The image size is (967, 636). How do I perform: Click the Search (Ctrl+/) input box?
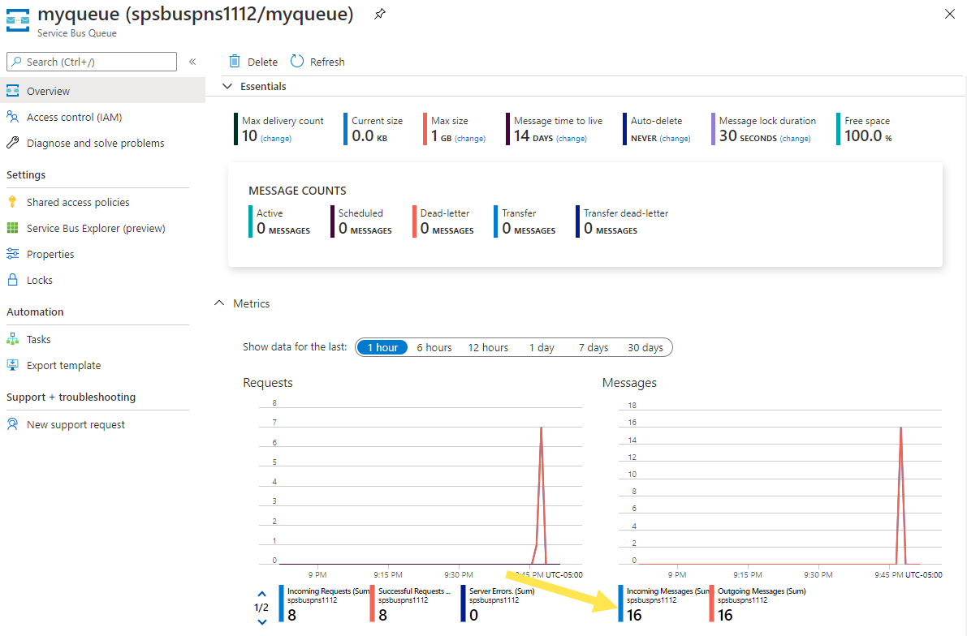coord(91,62)
